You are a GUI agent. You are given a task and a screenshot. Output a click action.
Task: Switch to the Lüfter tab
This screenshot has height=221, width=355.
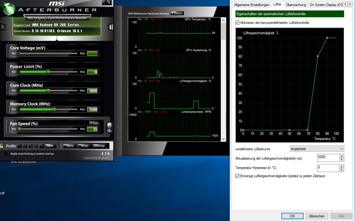pos(277,4)
